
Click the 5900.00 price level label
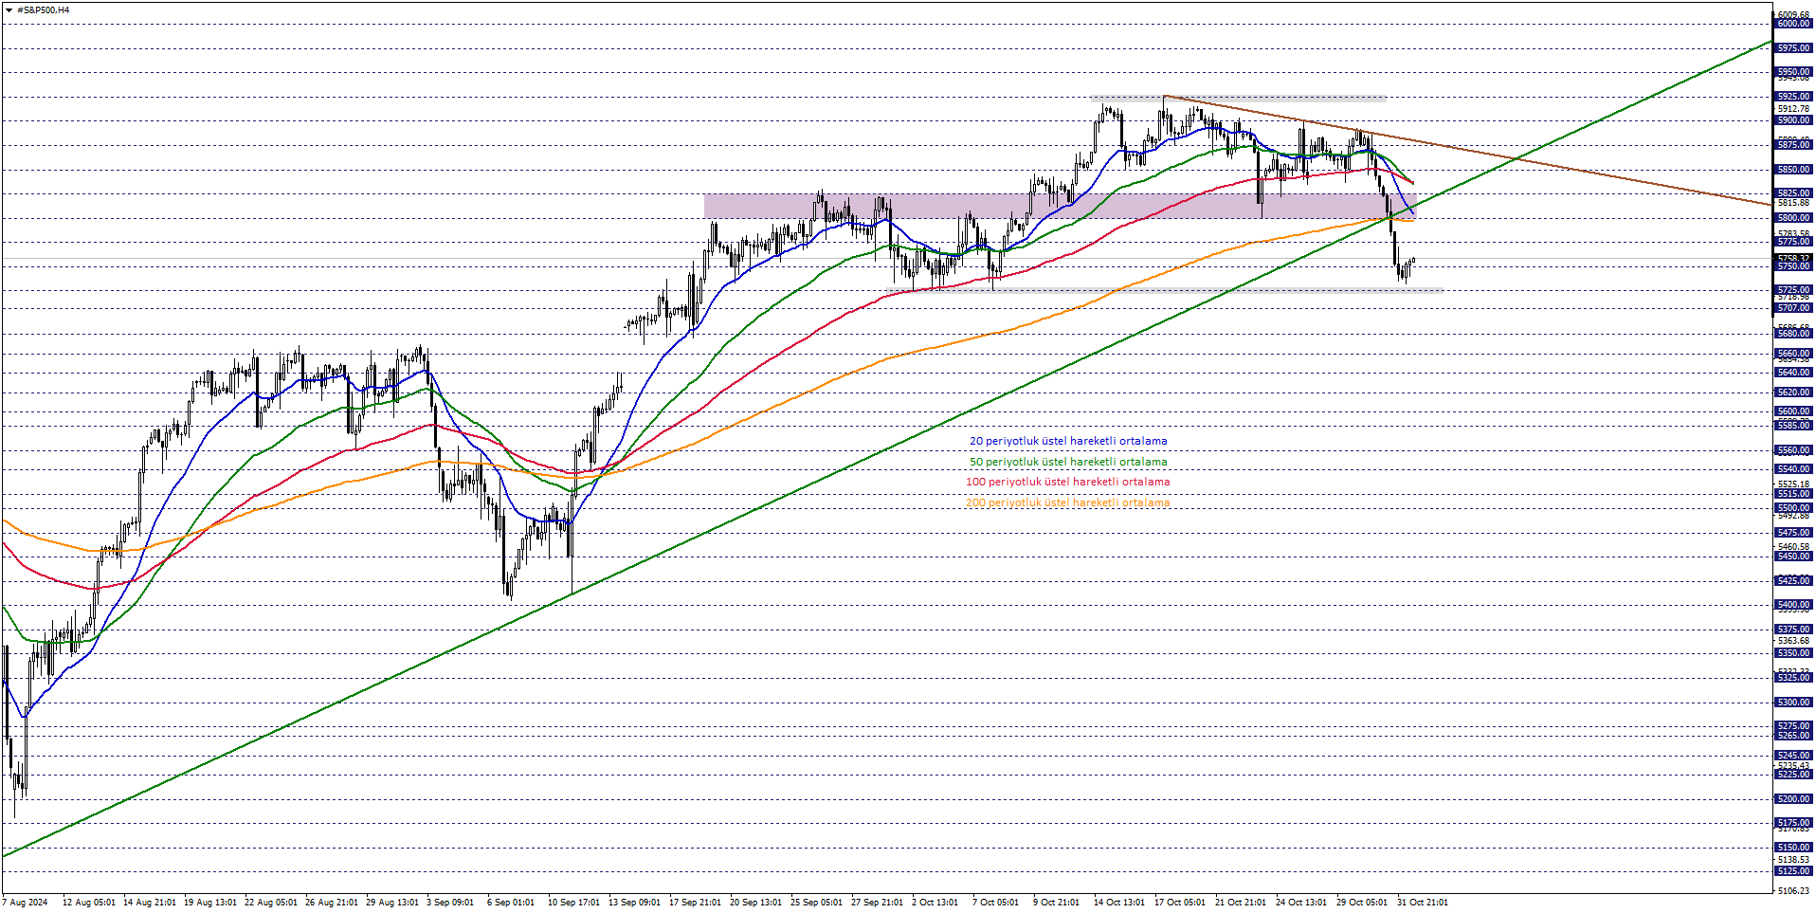(x=1793, y=120)
